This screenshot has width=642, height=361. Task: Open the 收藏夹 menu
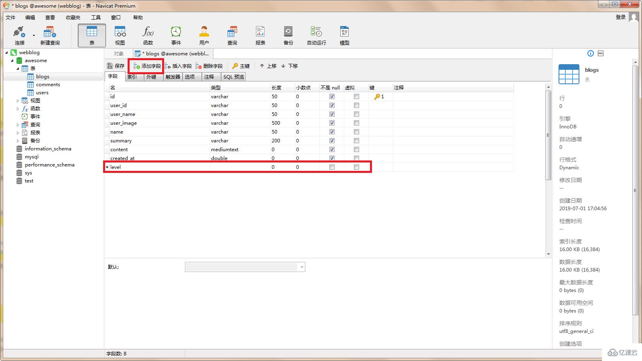pyautogui.click(x=73, y=17)
